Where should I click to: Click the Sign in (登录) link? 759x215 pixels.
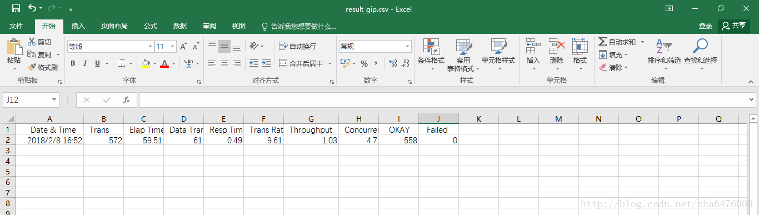pos(706,26)
